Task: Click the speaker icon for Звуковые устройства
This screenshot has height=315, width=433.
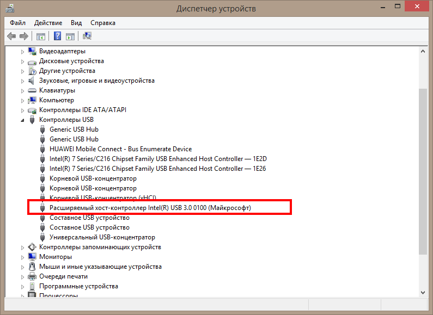Action: coord(32,81)
